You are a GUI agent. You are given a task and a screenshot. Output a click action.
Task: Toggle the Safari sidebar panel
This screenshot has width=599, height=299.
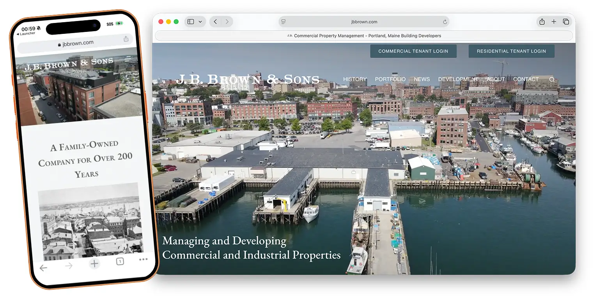coord(190,21)
